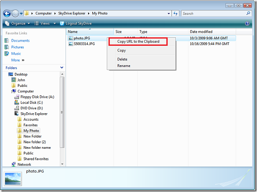This screenshot has width=257, height=192.
Task: Sort by the Name column header
Action: click(90, 32)
